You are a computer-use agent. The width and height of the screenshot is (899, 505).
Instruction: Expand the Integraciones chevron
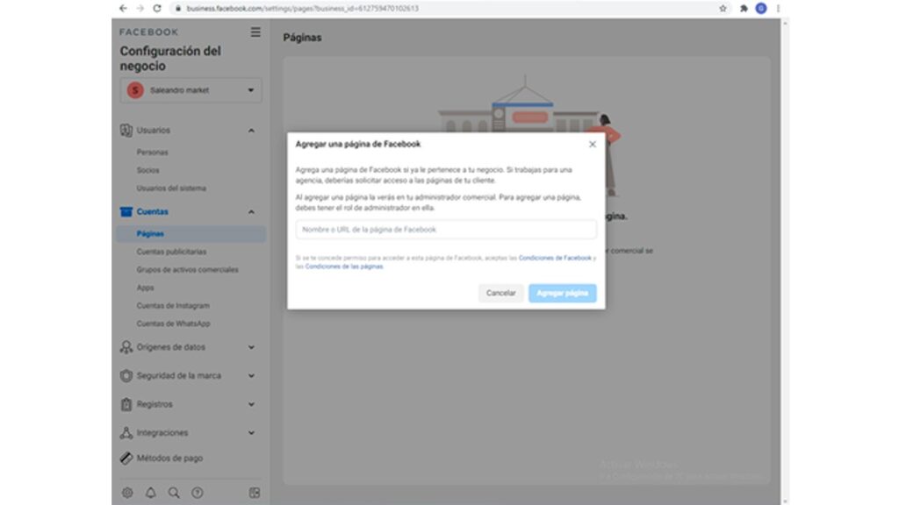point(251,433)
